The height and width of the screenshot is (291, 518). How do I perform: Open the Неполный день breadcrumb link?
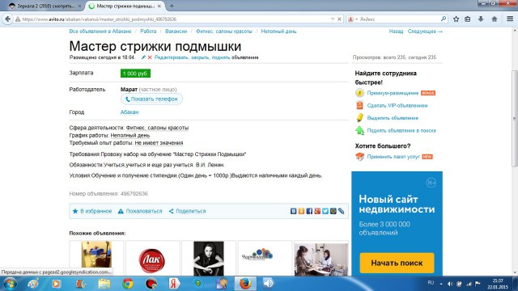click(x=278, y=32)
